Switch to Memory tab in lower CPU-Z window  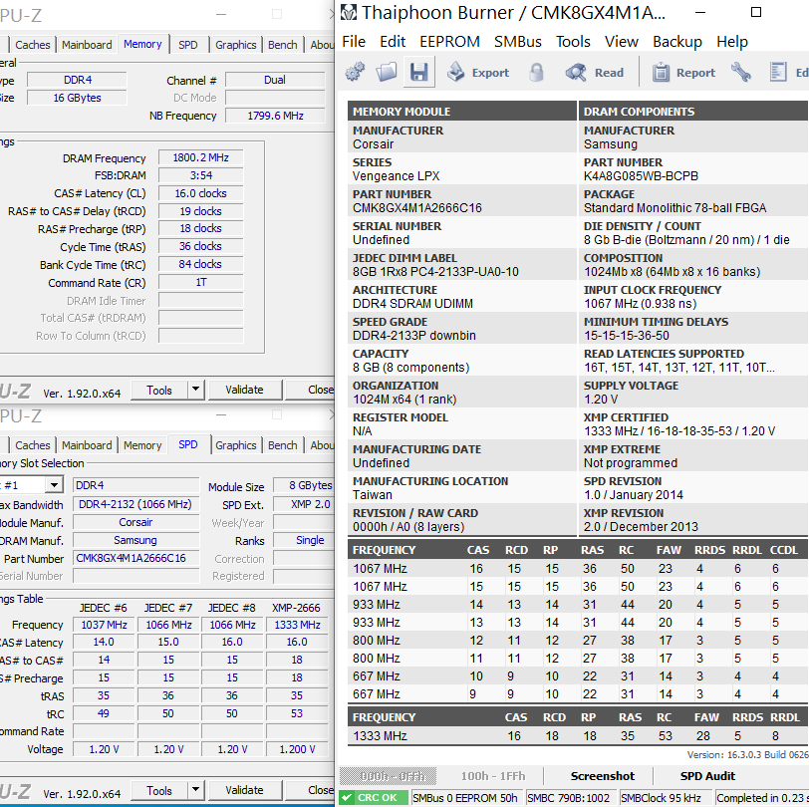[142, 445]
